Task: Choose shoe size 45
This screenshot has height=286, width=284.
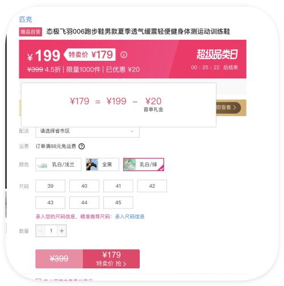Action: (x=118, y=202)
